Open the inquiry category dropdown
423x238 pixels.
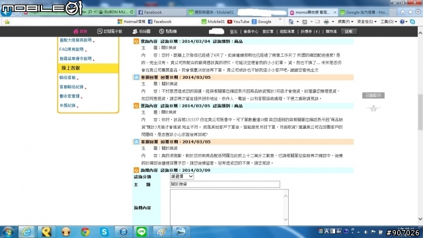tap(182, 177)
